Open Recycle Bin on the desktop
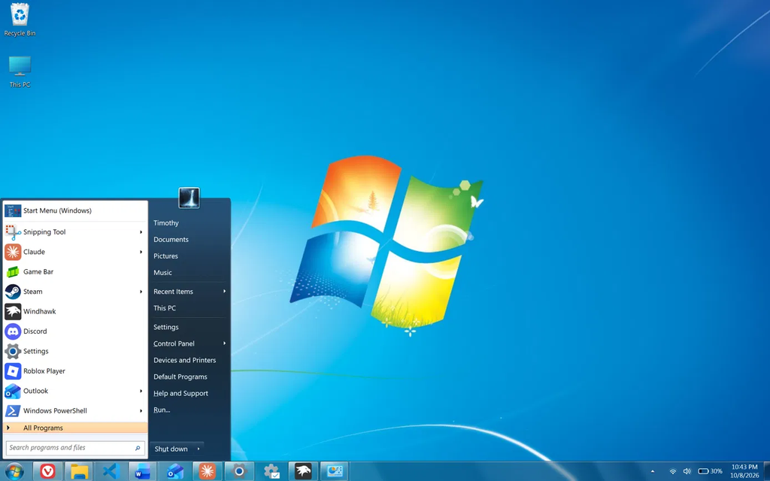 coord(20,20)
